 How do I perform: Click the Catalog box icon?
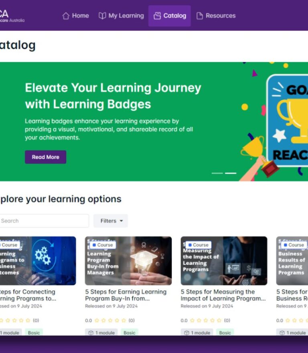point(157,16)
